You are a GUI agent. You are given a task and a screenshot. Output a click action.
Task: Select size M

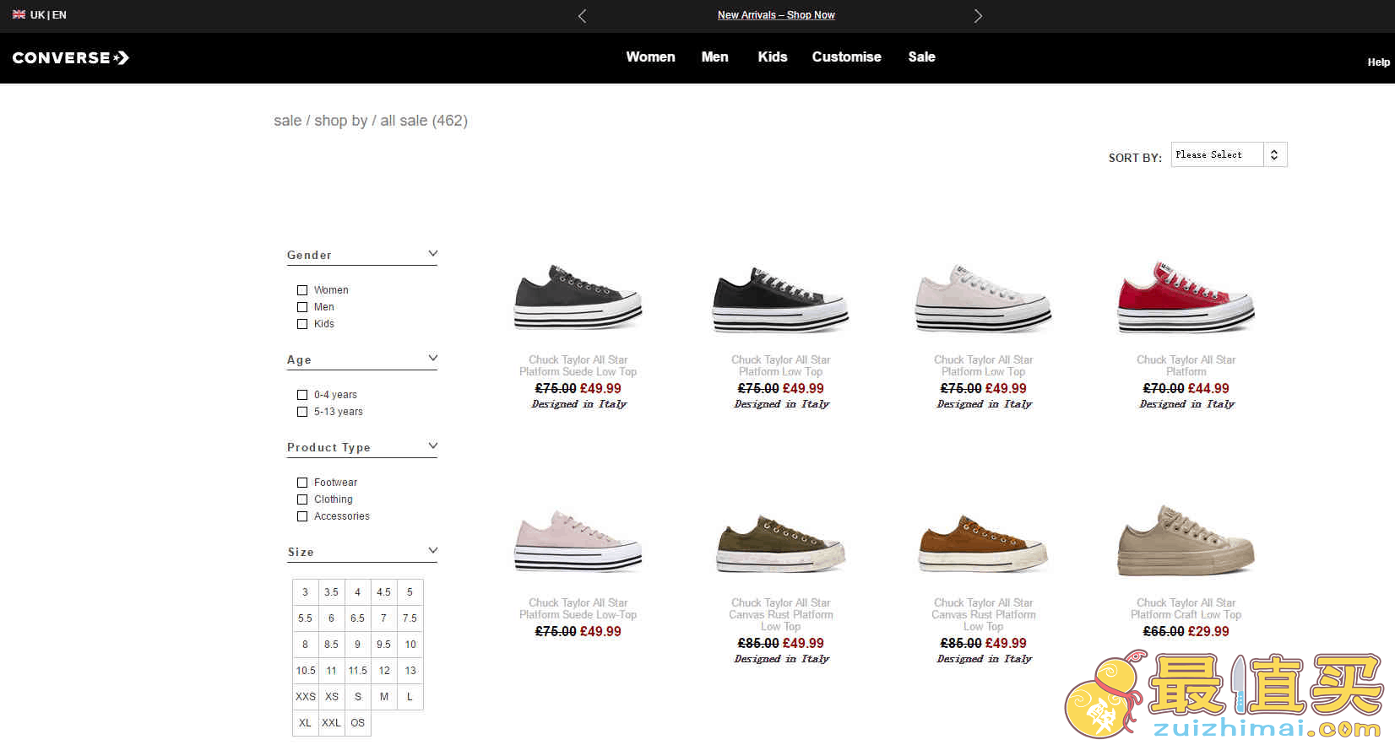(384, 697)
